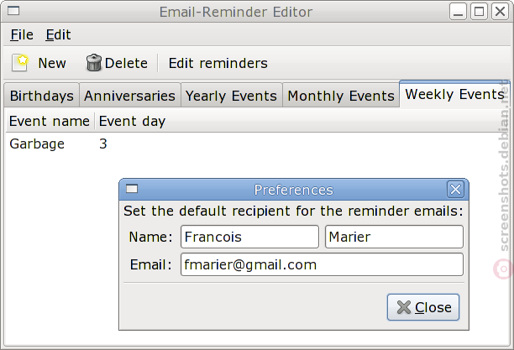Maximize the Email-Reminder Editor window
514x350 pixels.
coord(480,12)
